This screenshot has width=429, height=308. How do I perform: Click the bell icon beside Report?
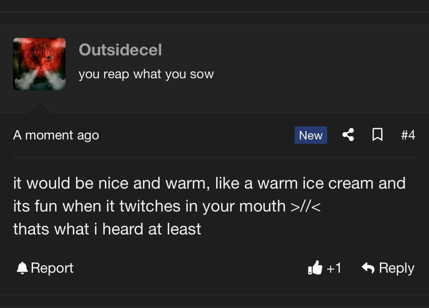click(x=22, y=268)
